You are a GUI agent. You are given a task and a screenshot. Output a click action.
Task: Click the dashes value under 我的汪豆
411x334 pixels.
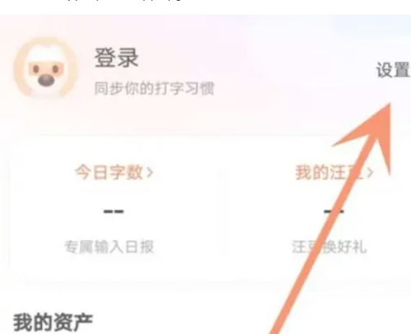[x=334, y=211]
